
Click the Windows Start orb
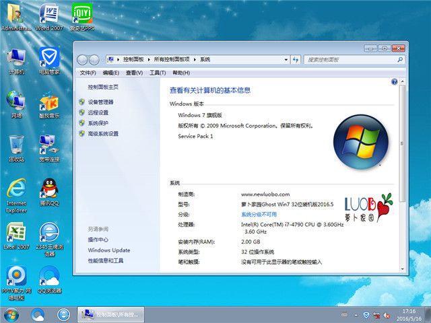coord(11,315)
